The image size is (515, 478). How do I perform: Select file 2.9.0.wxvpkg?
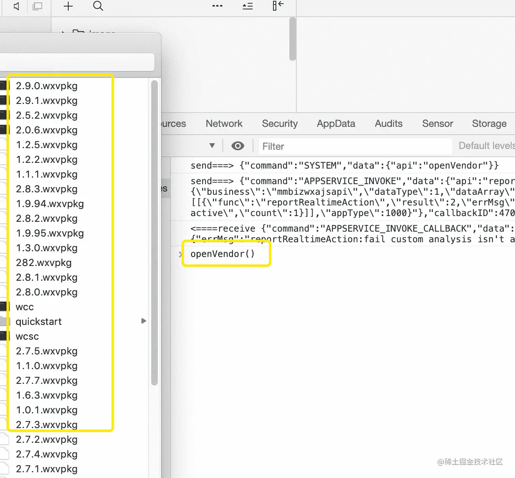point(47,86)
